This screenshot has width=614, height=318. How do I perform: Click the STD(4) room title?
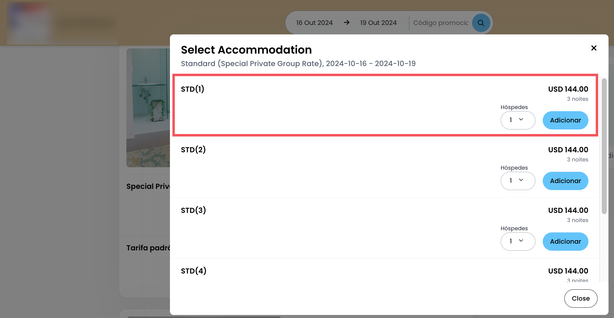(x=193, y=271)
